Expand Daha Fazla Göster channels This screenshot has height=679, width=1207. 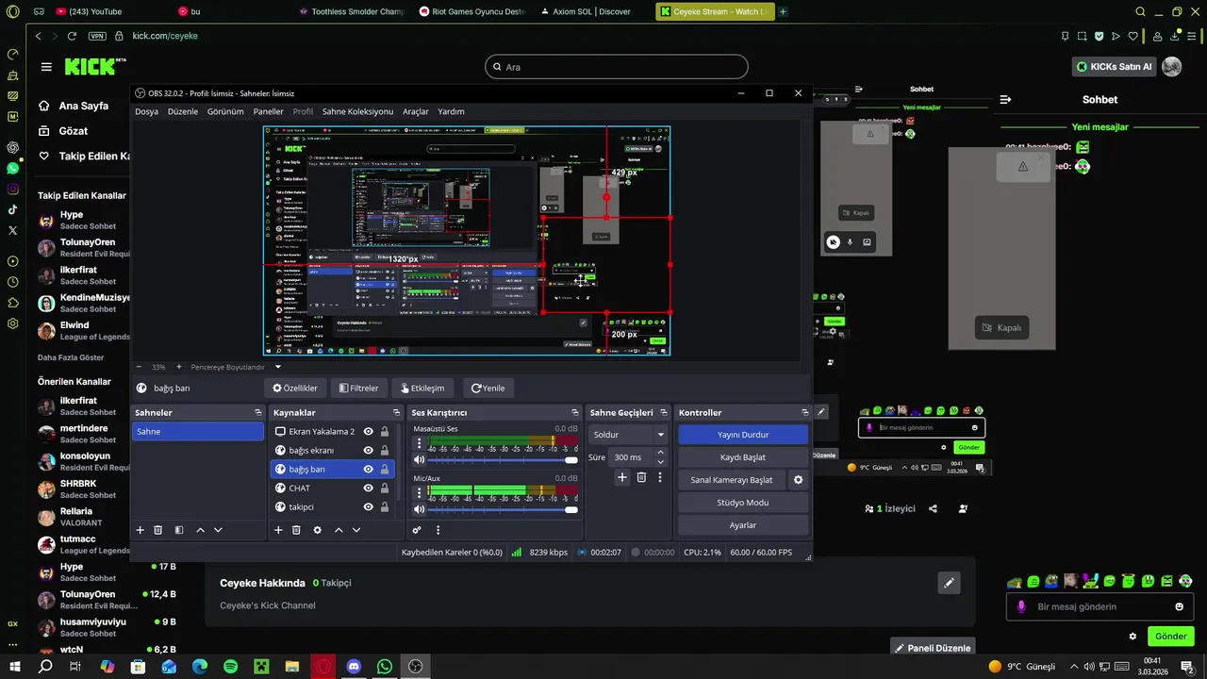tap(71, 357)
